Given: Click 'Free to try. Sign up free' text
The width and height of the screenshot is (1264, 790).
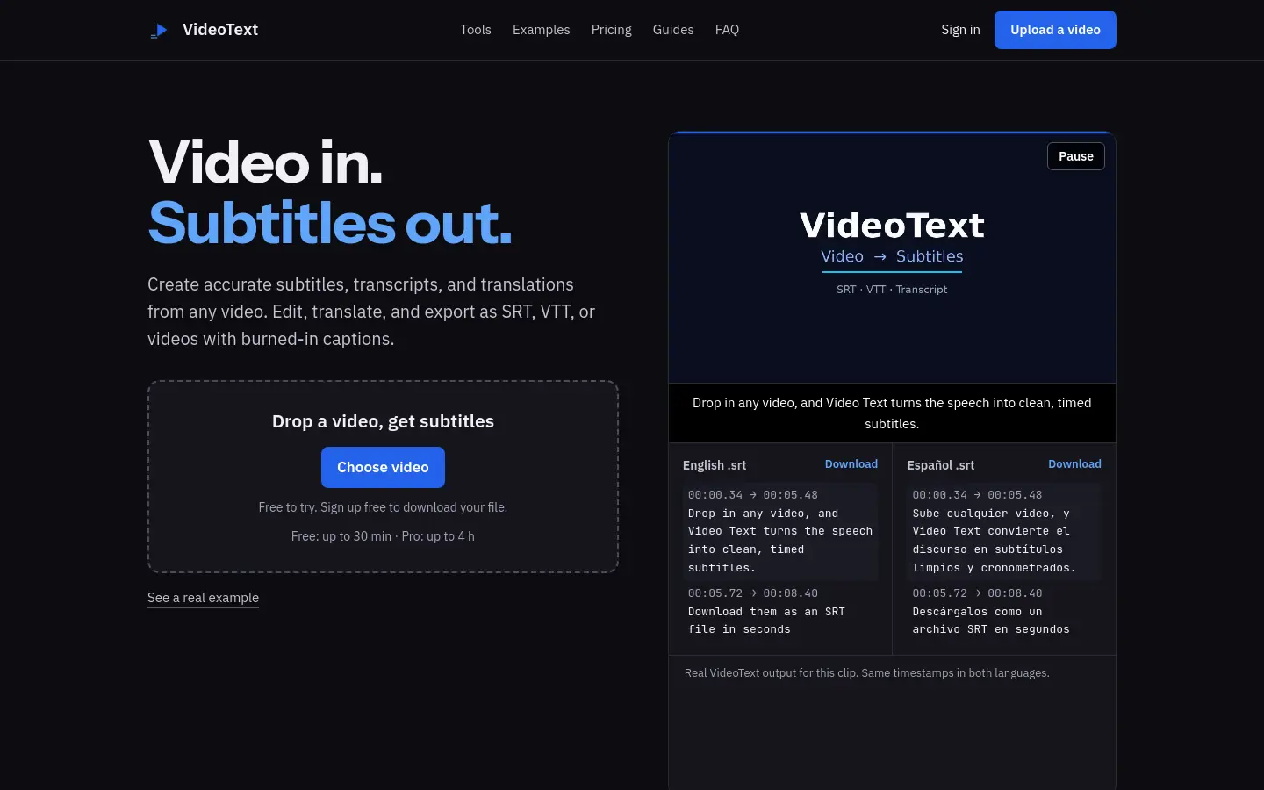Looking at the screenshot, I should [383, 507].
